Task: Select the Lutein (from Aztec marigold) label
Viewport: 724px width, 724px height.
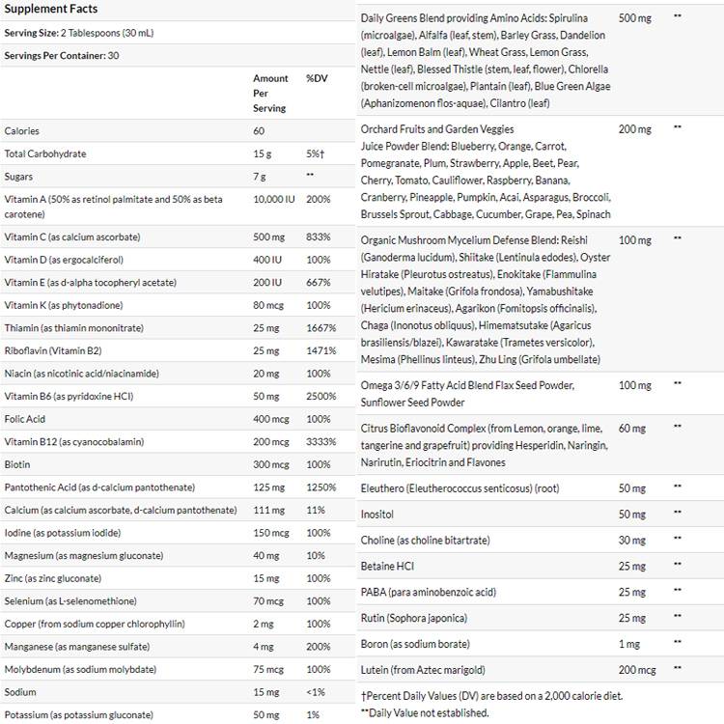Action: click(x=423, y=670)
